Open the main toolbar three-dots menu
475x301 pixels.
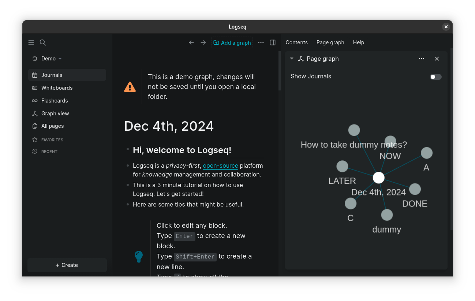coord(261,42)
